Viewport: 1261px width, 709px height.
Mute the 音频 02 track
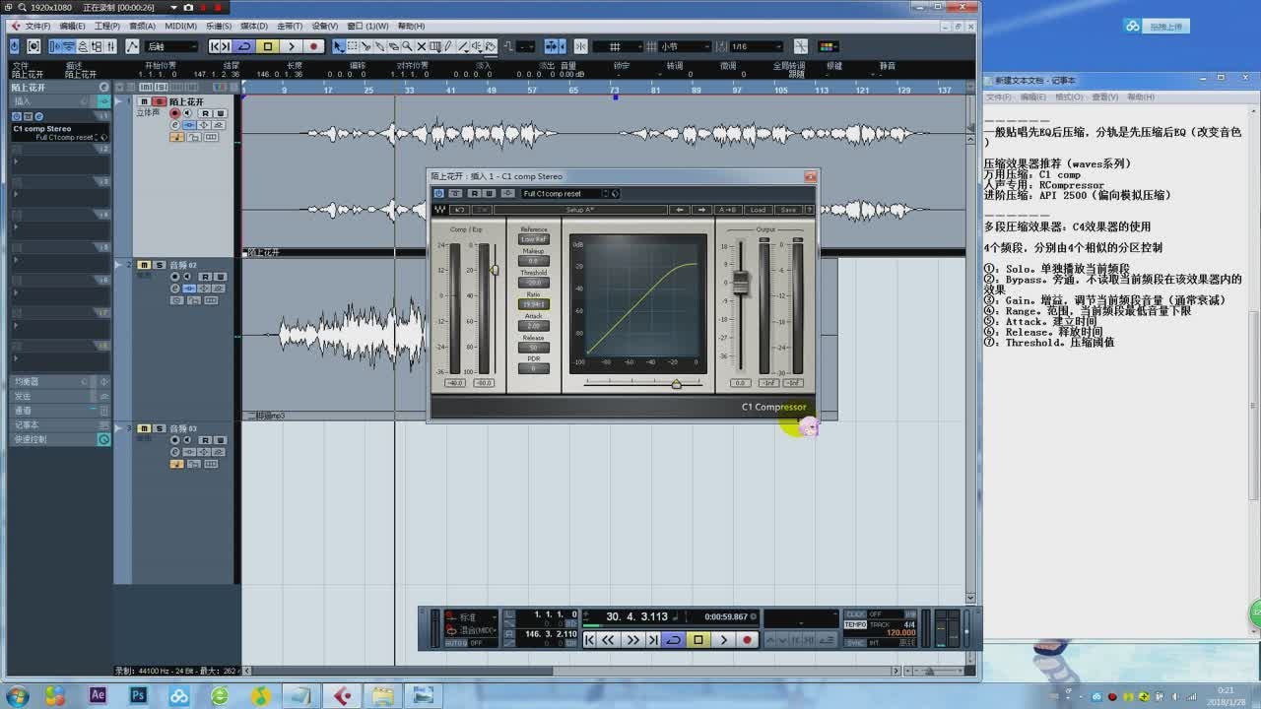(x=144, y=265)
